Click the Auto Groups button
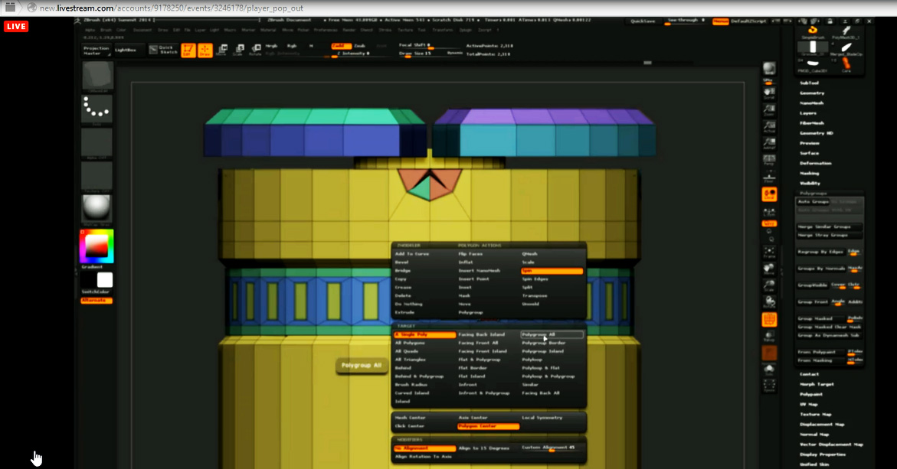The height and width of the screenshot is (469, 897). (814, 202)
